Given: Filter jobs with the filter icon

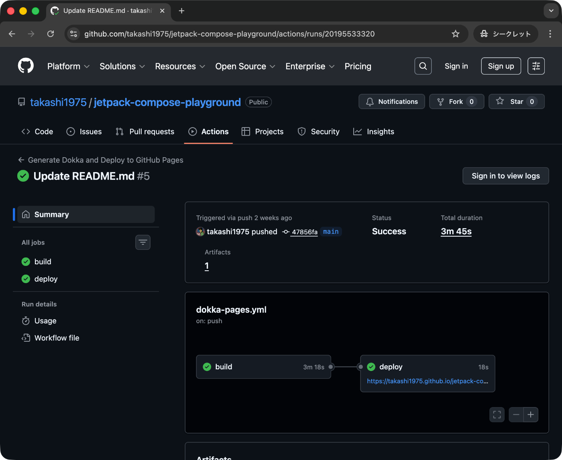Looking at the screenshot, I should click(x=143, y=242).
